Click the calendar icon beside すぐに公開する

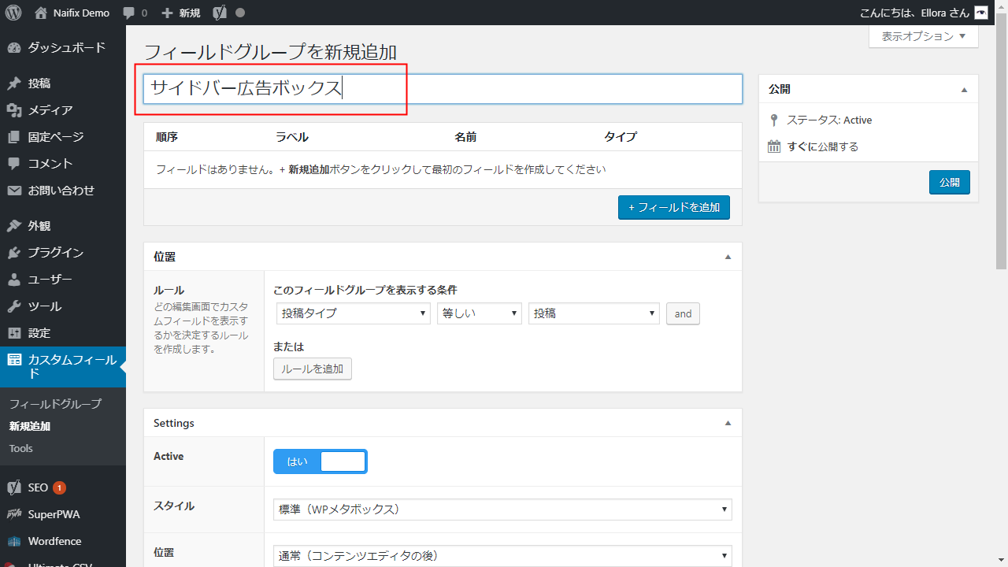pos(774,146)
